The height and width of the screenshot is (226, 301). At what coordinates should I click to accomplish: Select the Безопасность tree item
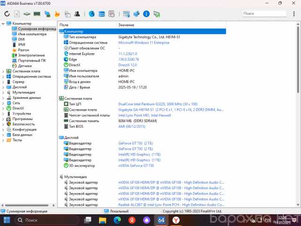pyautogui.click(x=24, y=124)
